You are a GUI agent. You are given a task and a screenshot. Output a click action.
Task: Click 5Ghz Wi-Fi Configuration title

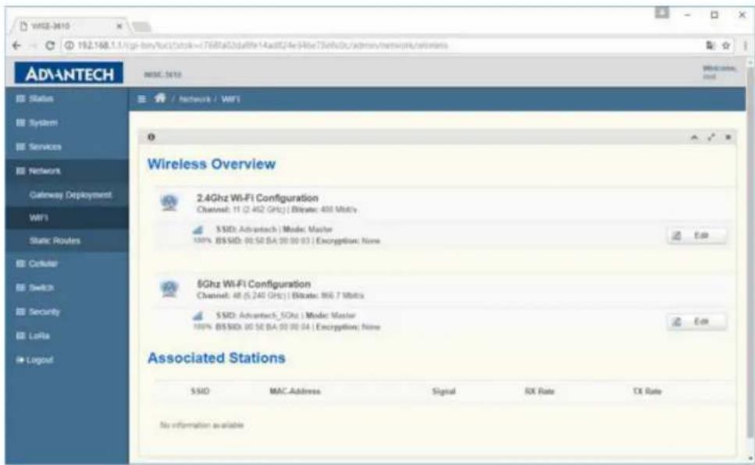[254, 284]
